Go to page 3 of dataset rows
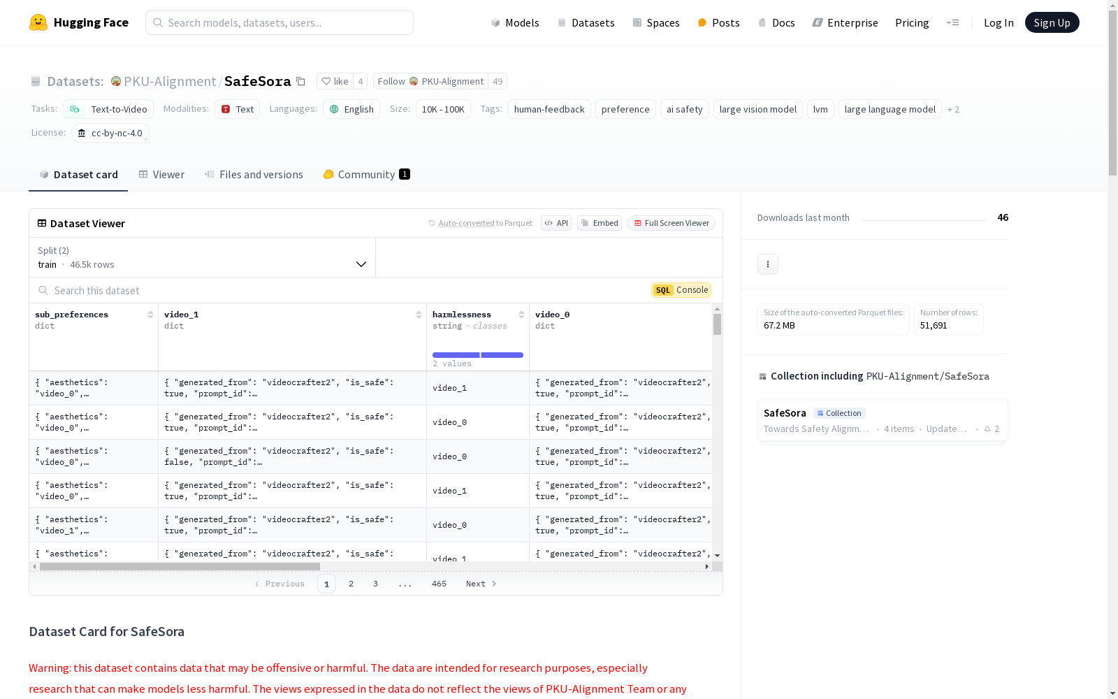Viewport: 1118px width, 699px height. coord(375,584)
